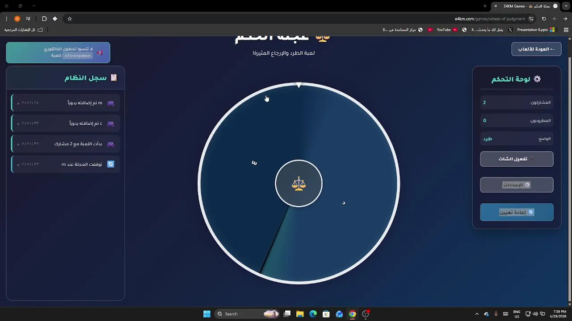The image size is (572, 321).
Task: Open the Presentation 8.pptx bookmark
Action: click(x=536, y=30)
